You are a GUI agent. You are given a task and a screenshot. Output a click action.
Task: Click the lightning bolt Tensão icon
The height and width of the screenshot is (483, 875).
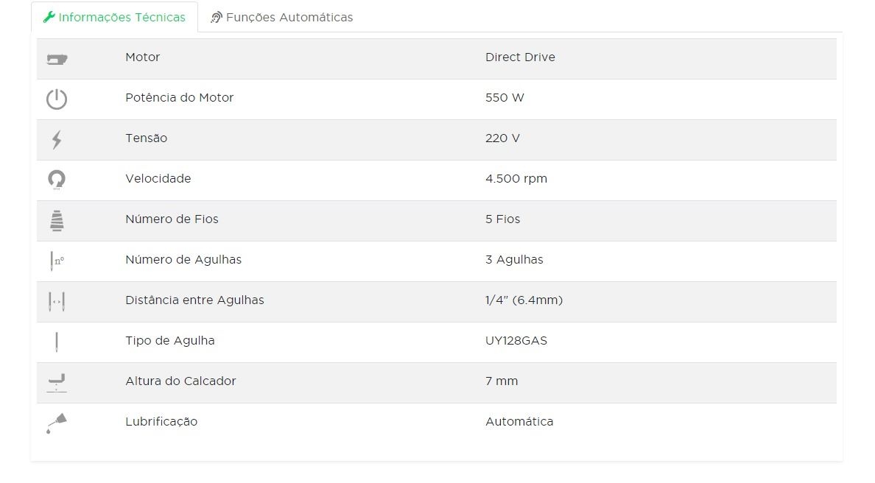(x=57, y=139)
